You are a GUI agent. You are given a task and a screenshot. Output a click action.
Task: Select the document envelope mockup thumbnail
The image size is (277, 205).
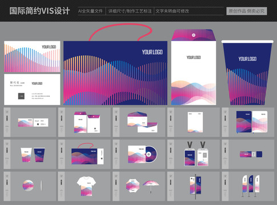tap(85, 122)
